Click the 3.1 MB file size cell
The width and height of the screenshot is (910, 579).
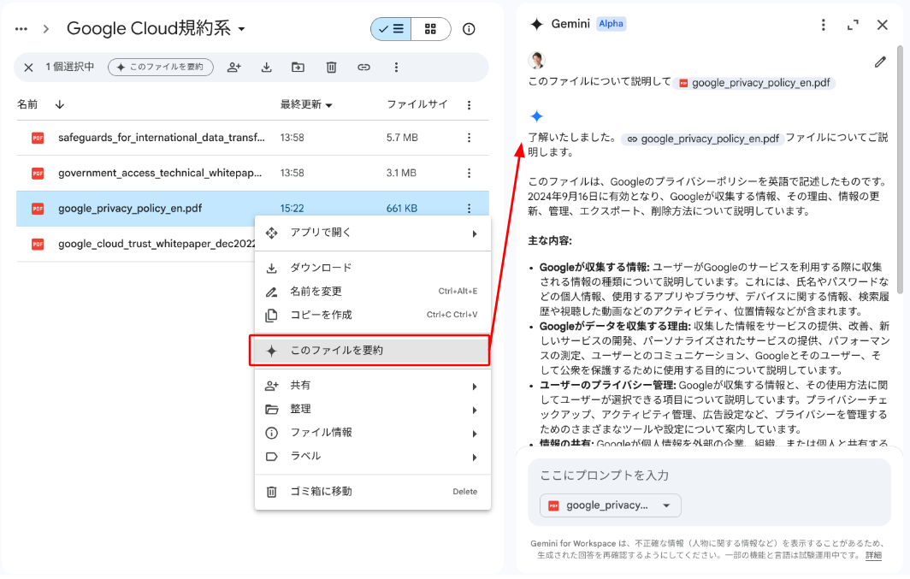tap(401, 173)
